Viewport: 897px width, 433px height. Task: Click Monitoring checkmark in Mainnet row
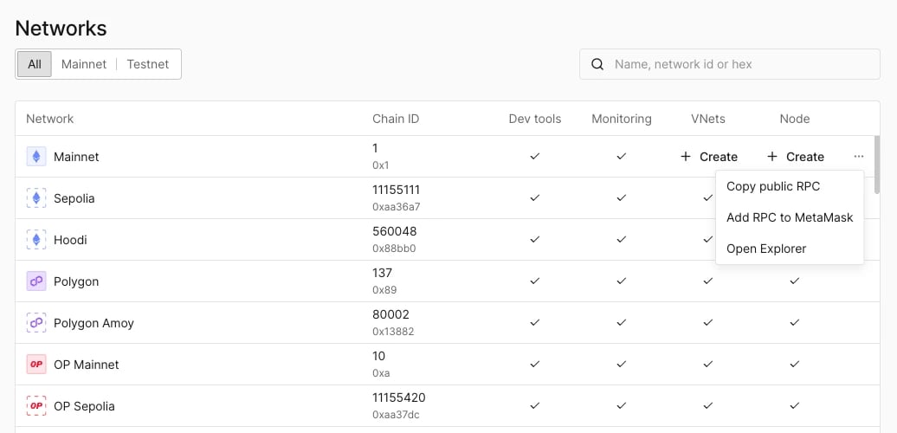pos(622,156)
